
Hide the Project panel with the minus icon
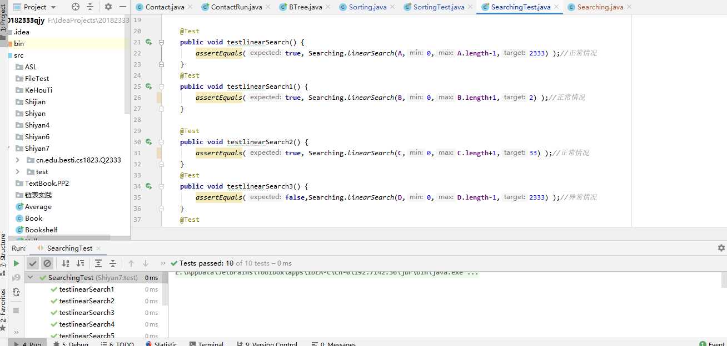[x=122, y=7]
